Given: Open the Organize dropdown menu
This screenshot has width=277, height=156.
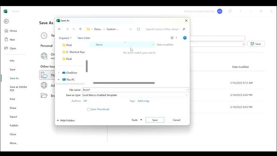Looking at the screenshot, I should 65,38.
